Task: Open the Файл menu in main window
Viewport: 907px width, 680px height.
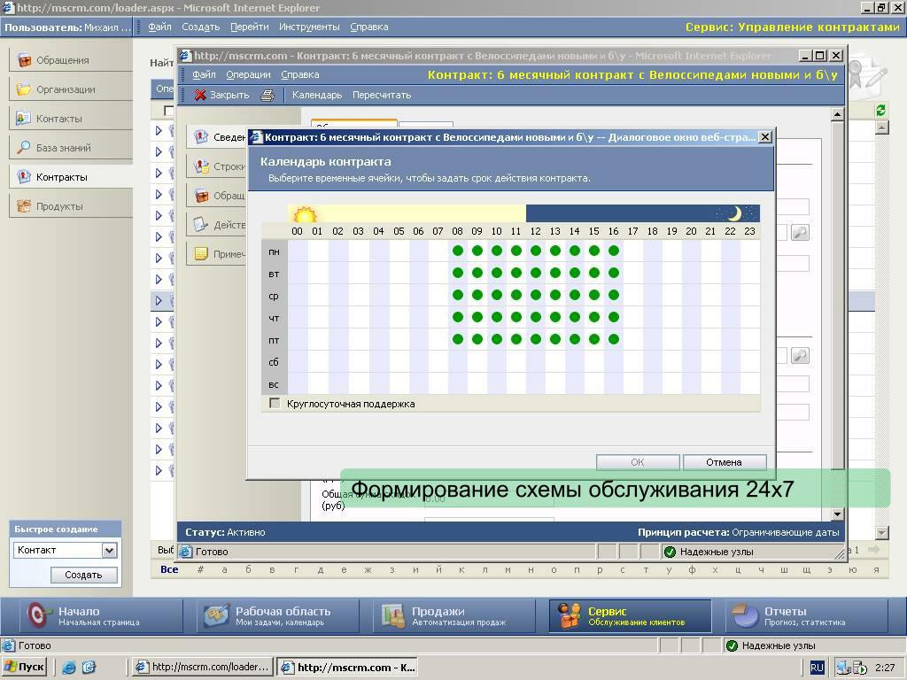Action: (x=159, y=27)
